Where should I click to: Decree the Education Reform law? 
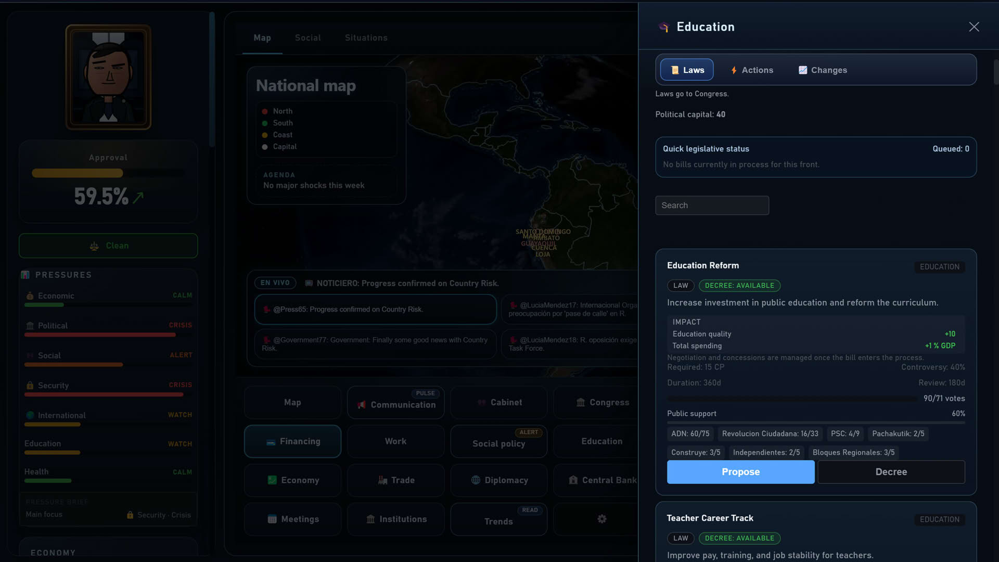[891, 471]
